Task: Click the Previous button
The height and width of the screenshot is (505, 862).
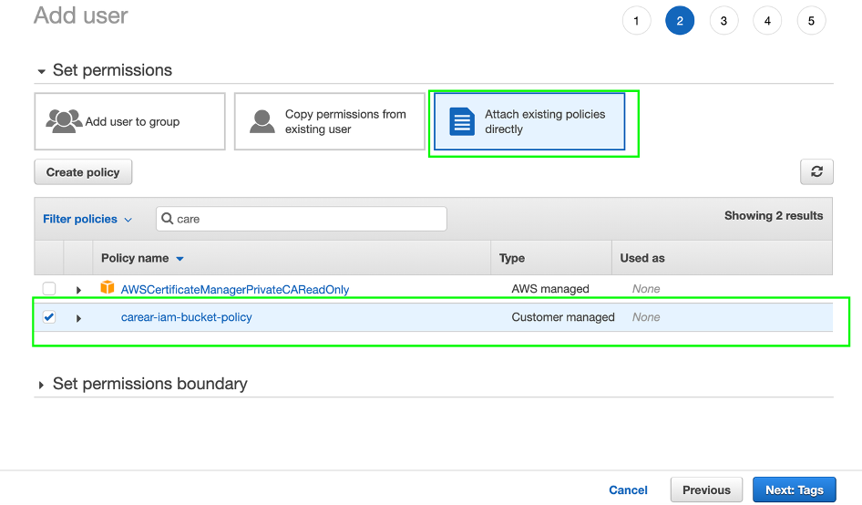Action: [706, 490]
